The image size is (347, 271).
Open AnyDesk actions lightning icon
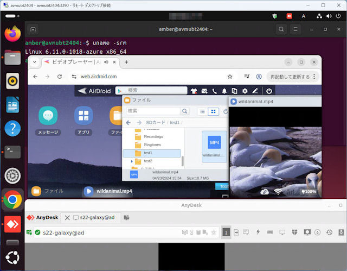(258, 232)
